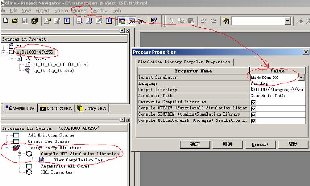This screenshot has width=310, height=186.
Task: Click the blue P toolbar icon
Action: click(x=109, y=21)
